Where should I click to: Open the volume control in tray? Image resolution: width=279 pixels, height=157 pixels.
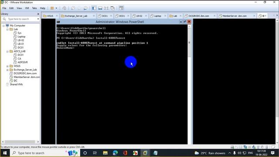coord(239,153)
